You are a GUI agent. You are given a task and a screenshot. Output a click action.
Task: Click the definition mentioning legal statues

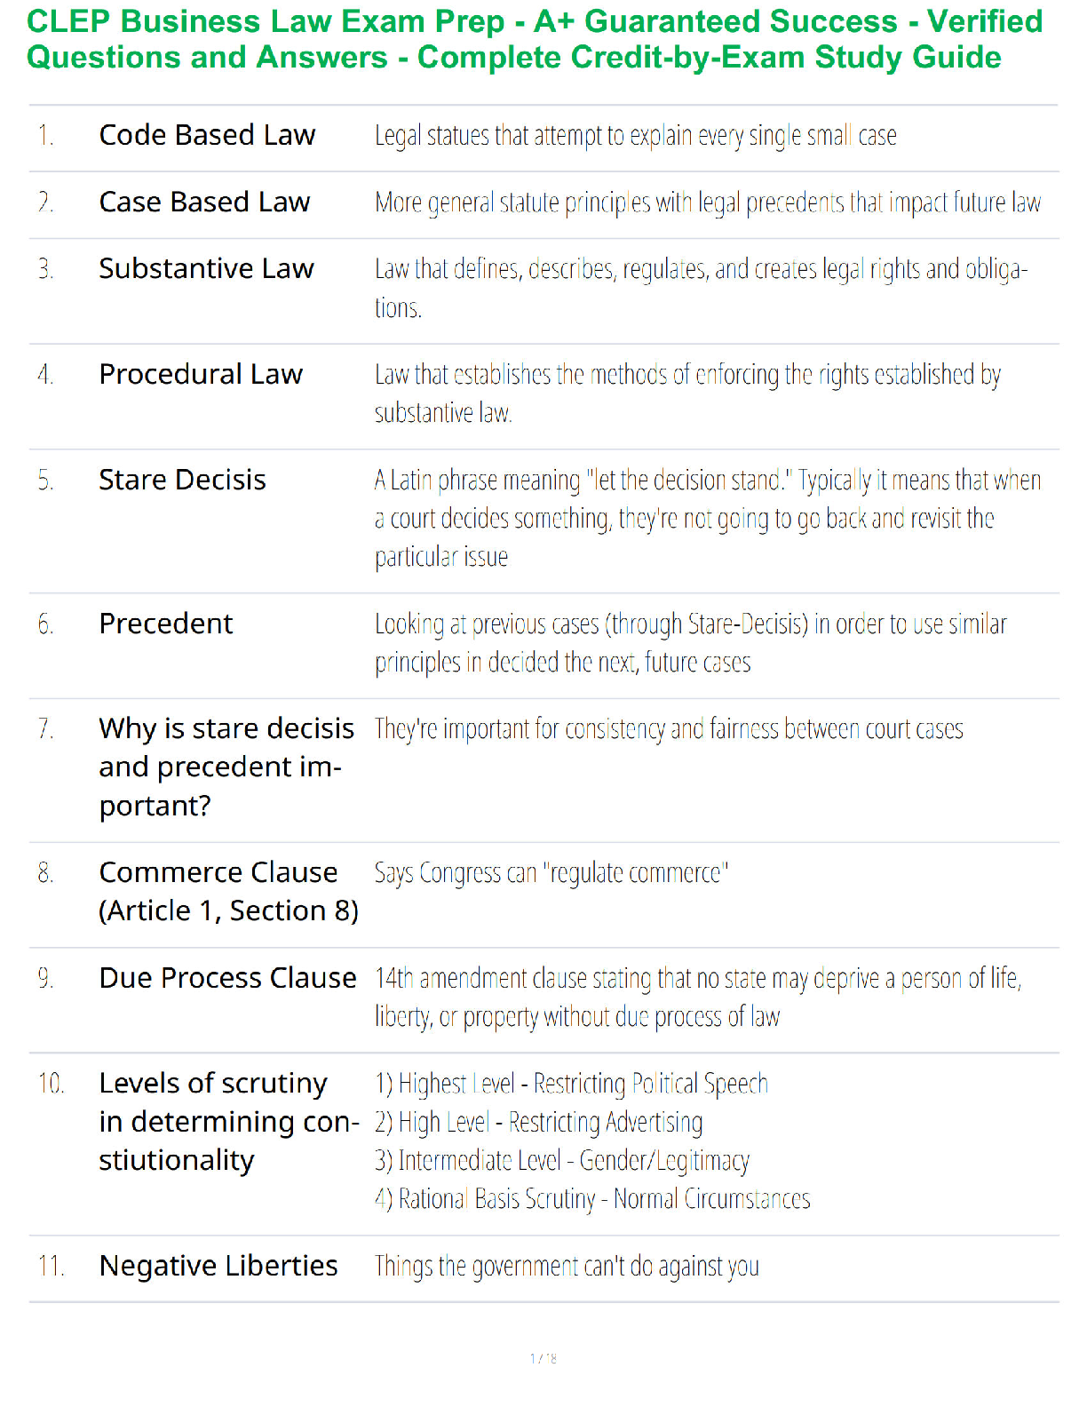[x=635, y=136]
